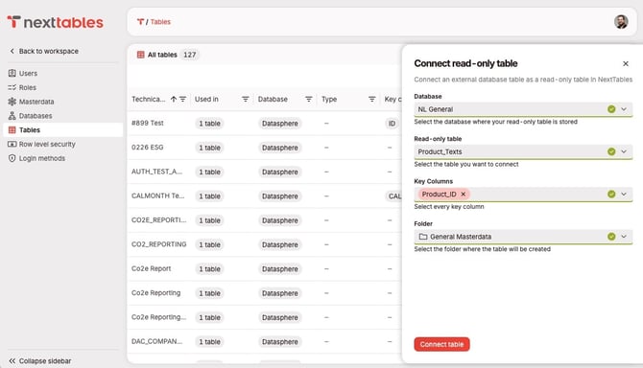Click Datasphere badge in Co2e Report row
Image resolution: width=643 pixels, height=368 pixels.
(280, 269)
